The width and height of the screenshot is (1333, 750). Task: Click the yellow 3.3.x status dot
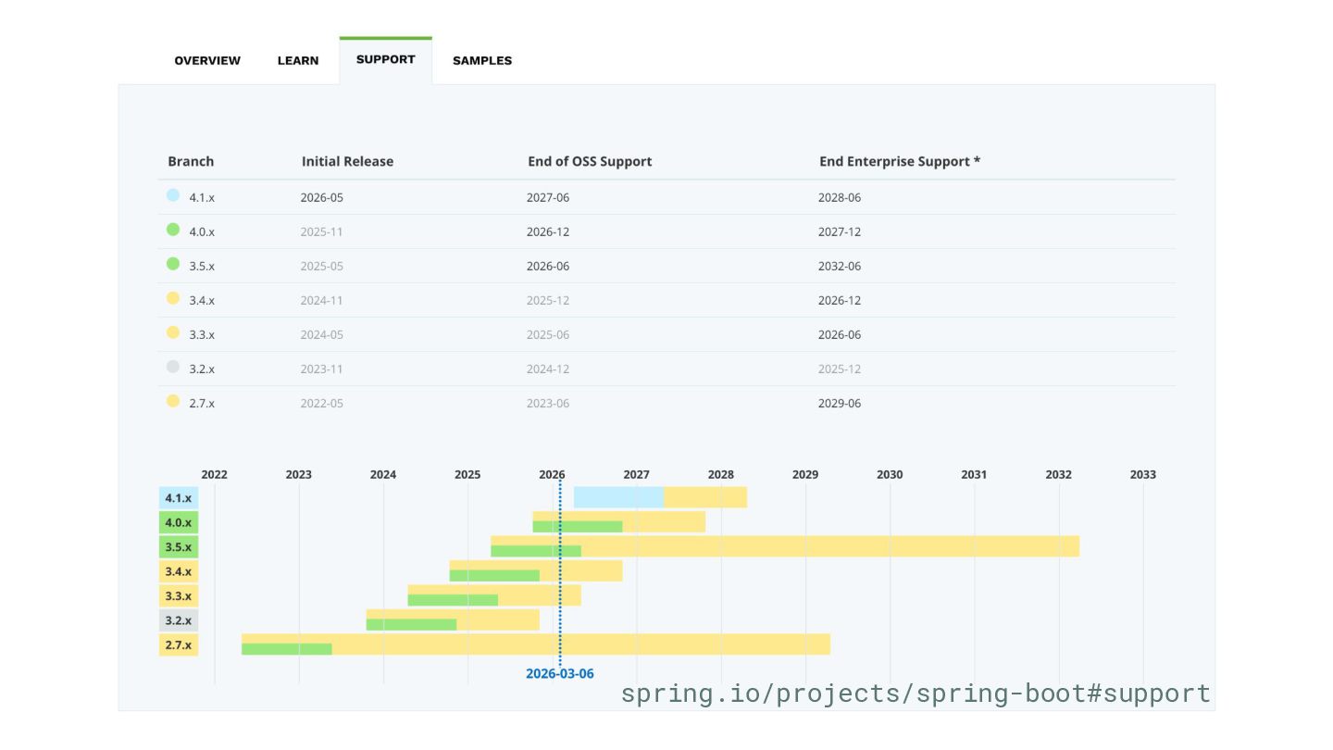173,333
